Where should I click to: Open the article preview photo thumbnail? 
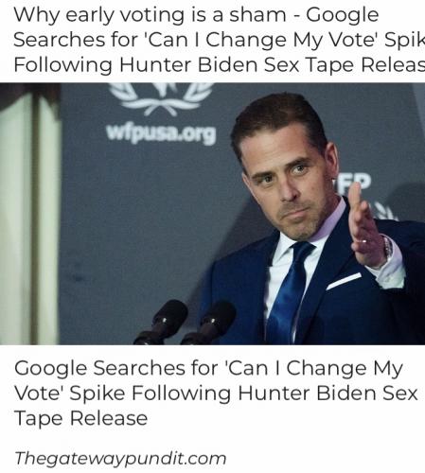tap(212, 214)
